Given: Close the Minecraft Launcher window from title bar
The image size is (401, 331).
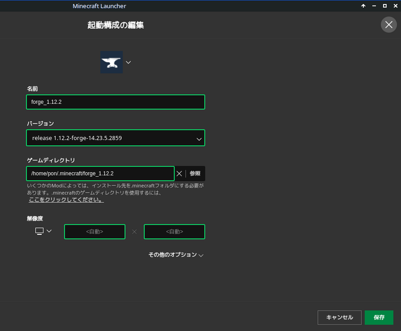Looking at the screenshot, I should [x=395, y=6].
